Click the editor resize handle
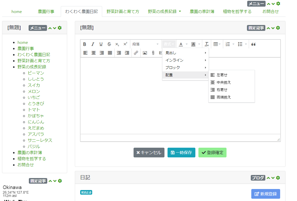Viewport: 297px width, 201px height. [x=278, y=139]
